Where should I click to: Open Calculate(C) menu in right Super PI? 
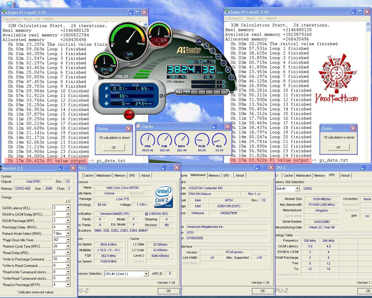[x=234, y=18]
